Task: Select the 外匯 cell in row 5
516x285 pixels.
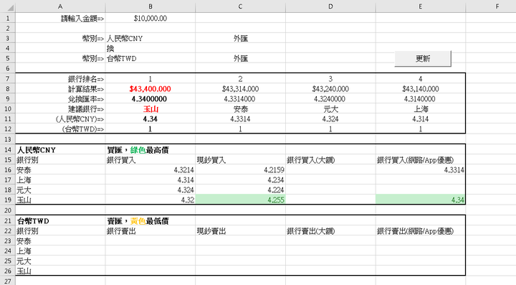Action: coord(240,59)
